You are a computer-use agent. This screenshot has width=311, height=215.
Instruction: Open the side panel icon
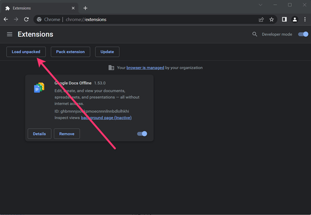(x=284, y=20)
